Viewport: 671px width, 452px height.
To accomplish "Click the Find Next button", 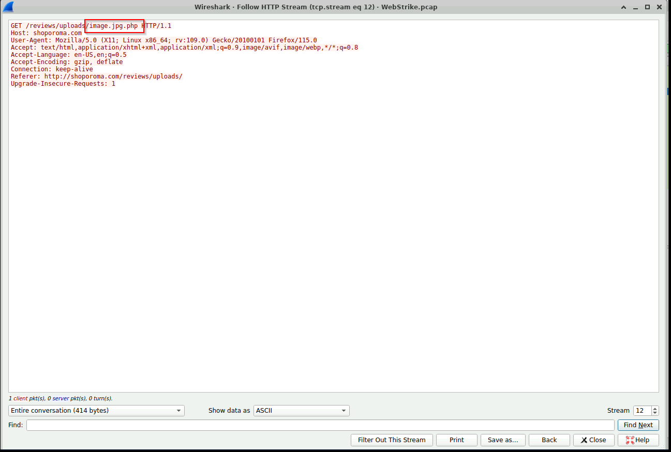I will point(638,425).
